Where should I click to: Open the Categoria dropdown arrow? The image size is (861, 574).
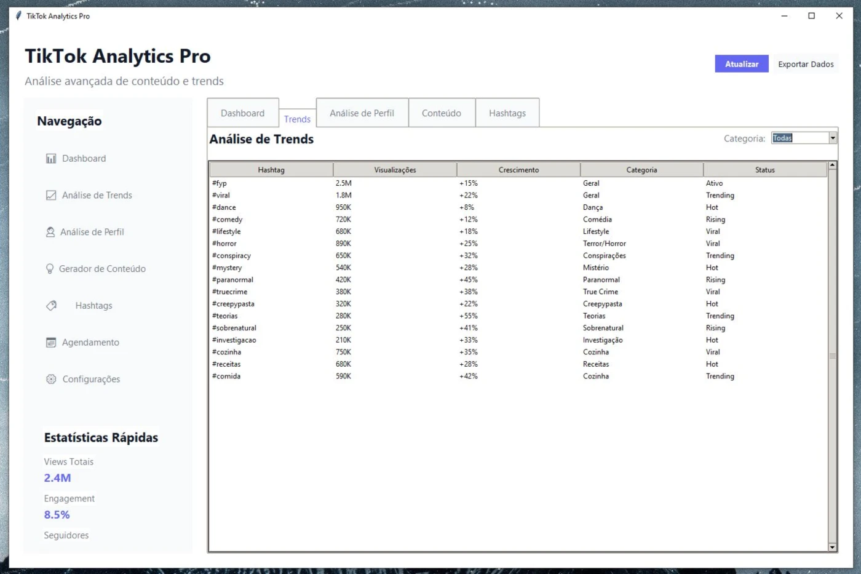(x=833, y=138)
